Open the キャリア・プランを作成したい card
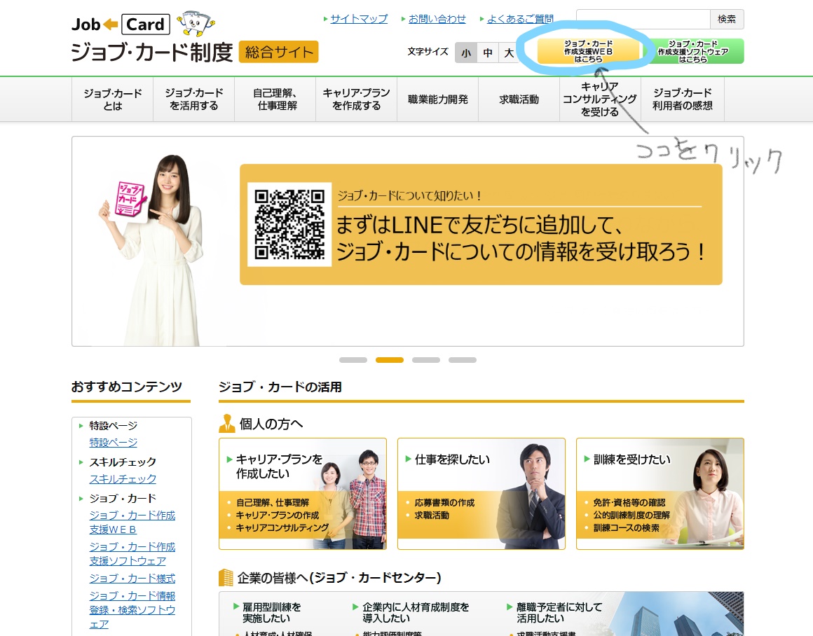 click(x=303, y=493)
